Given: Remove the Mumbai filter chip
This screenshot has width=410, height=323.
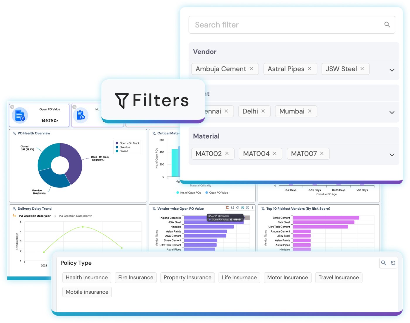Looking at the screenshot, I should pyautogui.click(x=310, y=111).
